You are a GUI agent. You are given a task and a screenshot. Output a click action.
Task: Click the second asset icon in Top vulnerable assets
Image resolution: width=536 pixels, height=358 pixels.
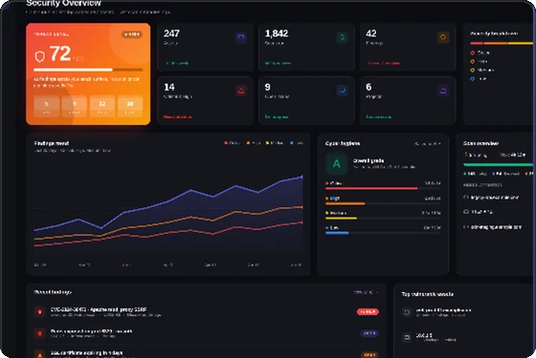coord(407,337)
